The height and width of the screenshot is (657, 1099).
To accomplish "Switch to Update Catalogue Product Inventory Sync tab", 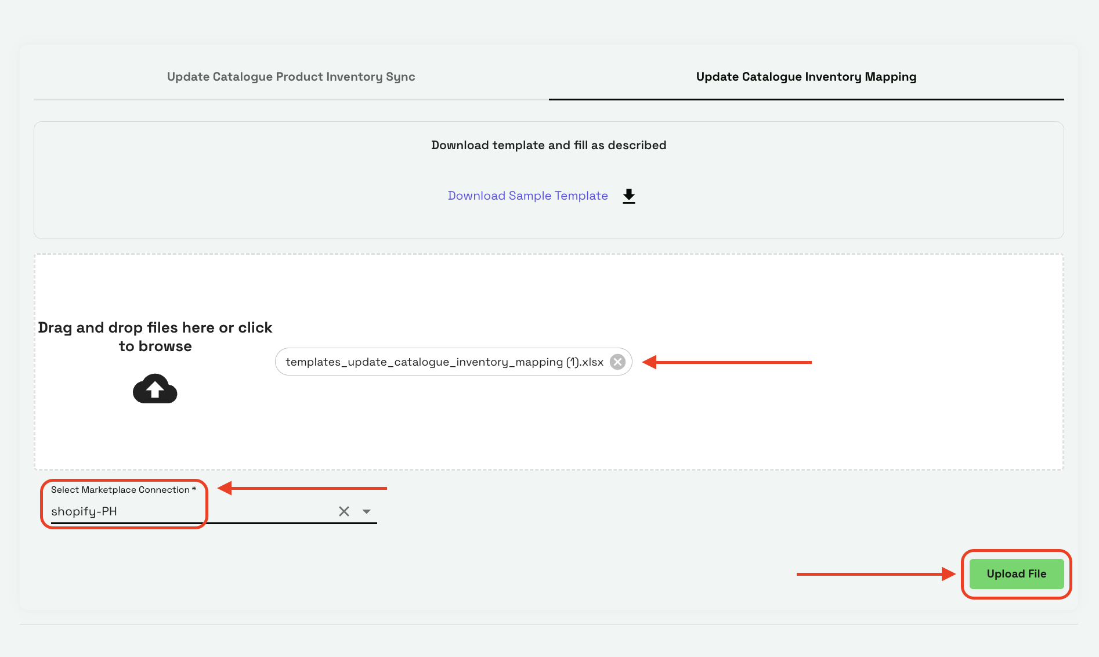I will [291, 77].
